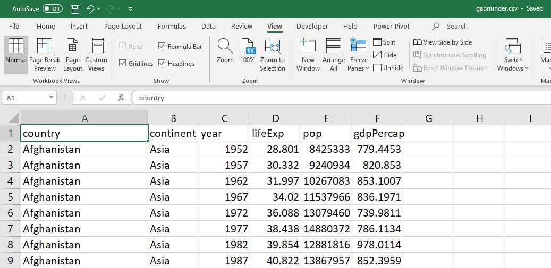
Task: Open the Formulas ribbon tab
Action: 172,27
